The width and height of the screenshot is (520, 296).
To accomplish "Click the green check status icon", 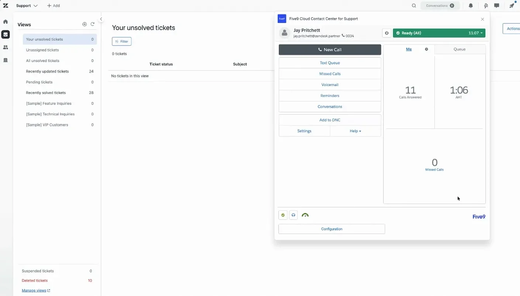I will [x=283, y=215].
